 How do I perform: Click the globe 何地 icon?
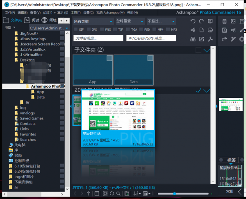tap(44, 20)
